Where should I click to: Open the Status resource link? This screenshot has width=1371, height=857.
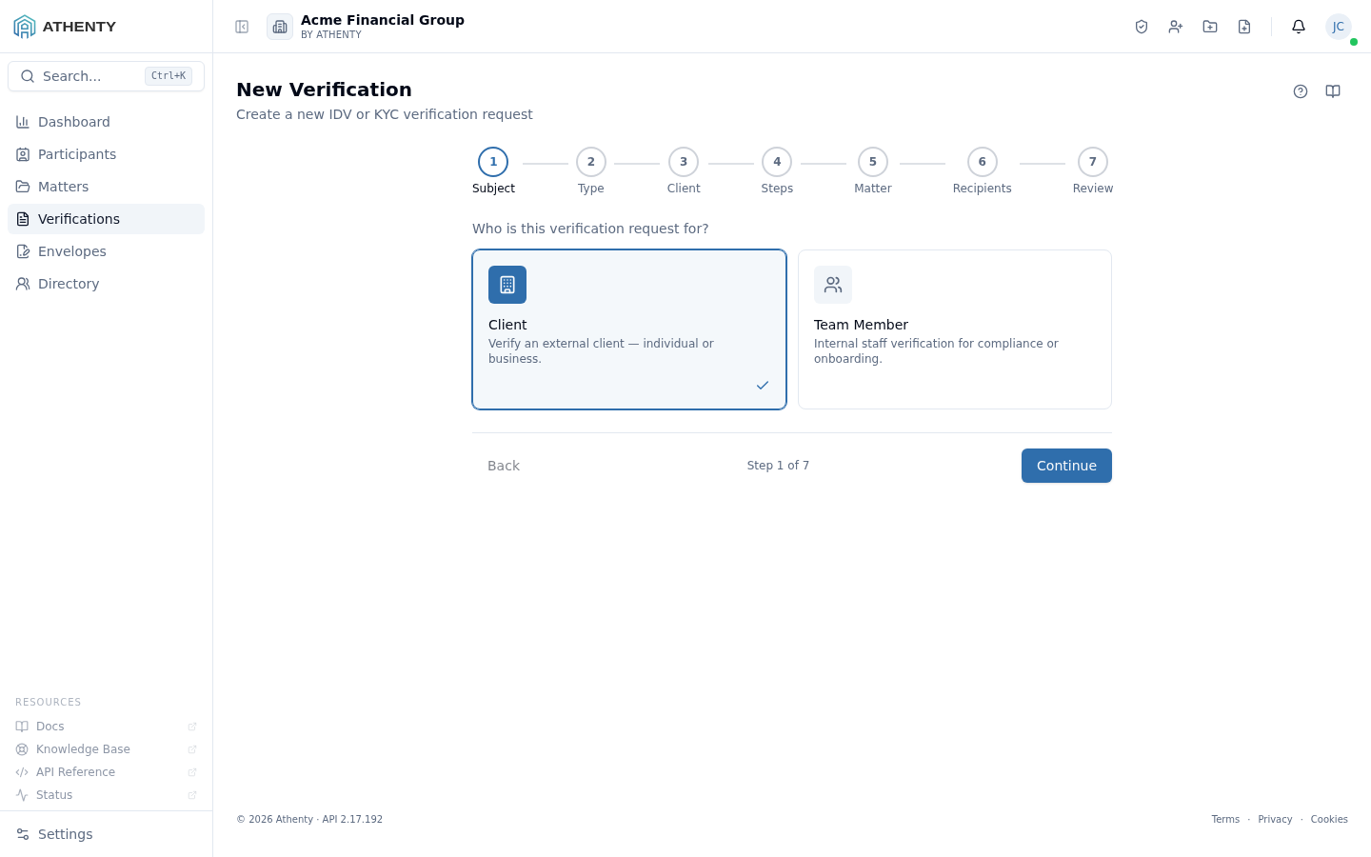pyautogui.click(x=106, y=795)
